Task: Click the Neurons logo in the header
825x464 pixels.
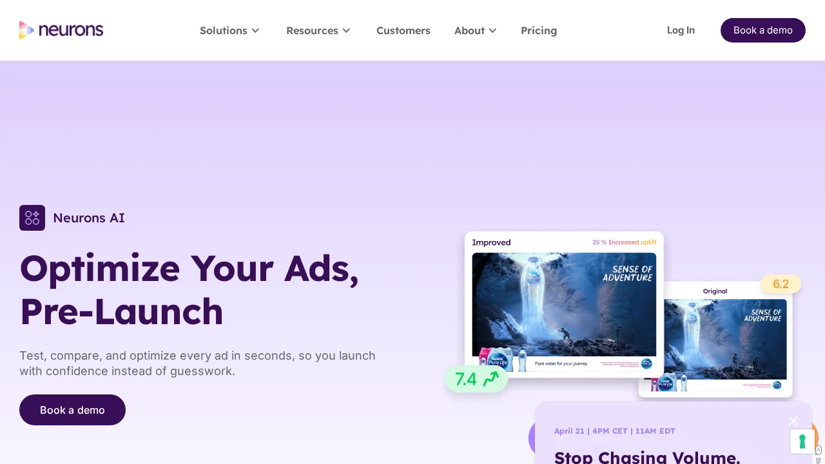Action: click(61, 30)
